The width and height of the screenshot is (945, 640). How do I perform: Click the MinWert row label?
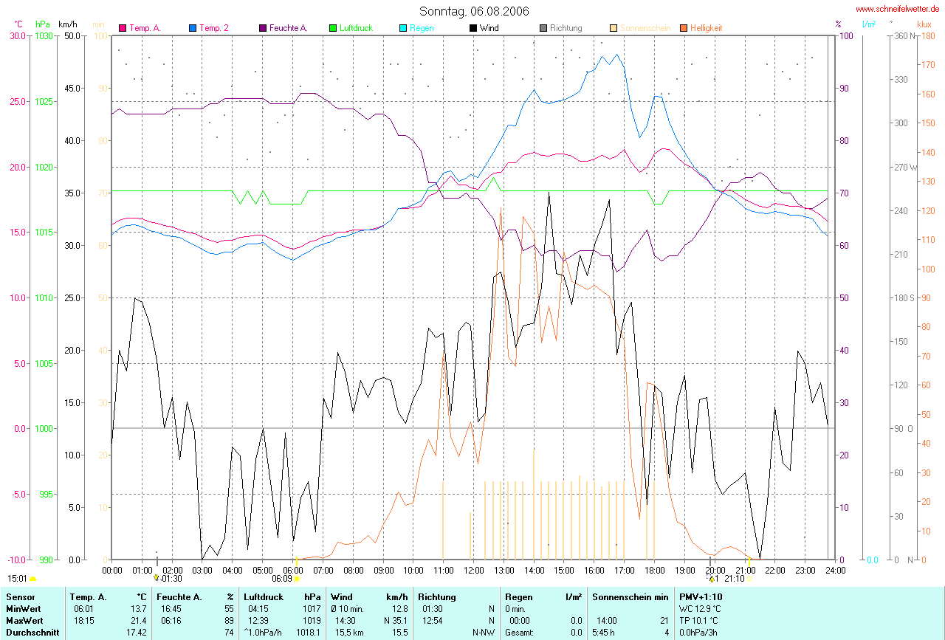[x=23, y=609]
